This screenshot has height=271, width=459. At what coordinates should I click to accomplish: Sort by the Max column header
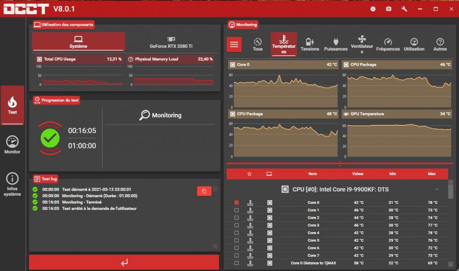click(432, 174)
